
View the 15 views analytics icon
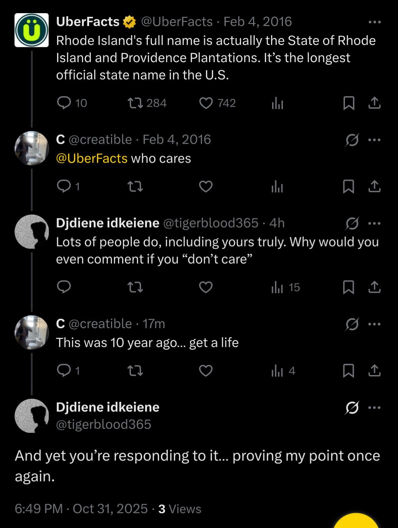pos(277,287)
